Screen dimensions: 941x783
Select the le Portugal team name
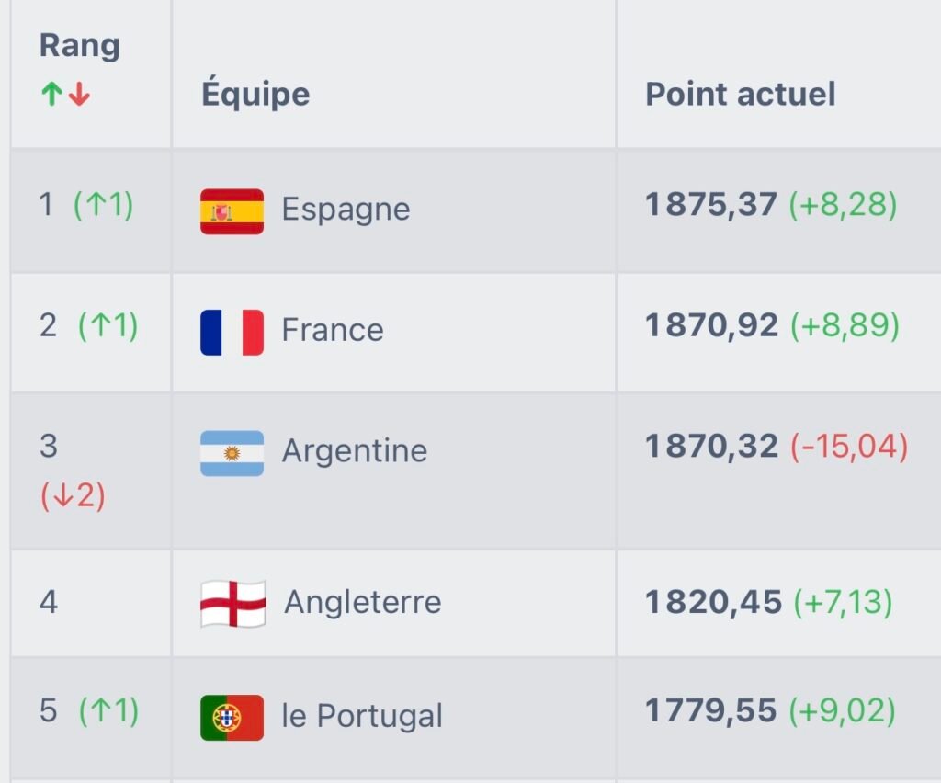[x=362, y=717]
